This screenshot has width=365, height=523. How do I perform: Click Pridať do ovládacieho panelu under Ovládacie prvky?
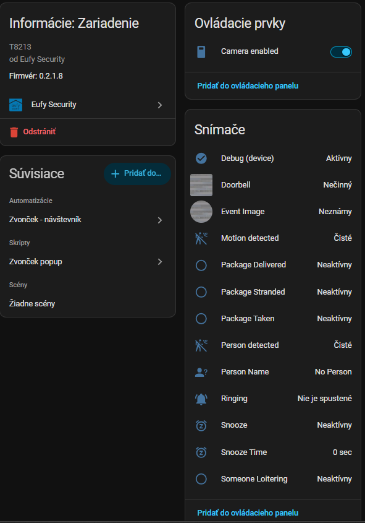pos(248,85)
